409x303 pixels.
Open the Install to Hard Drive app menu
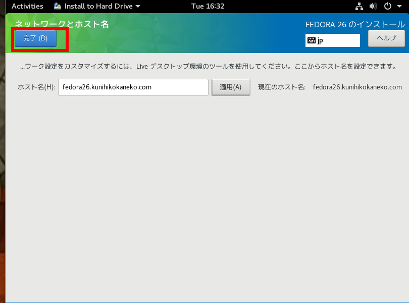[x=97, y=6]
